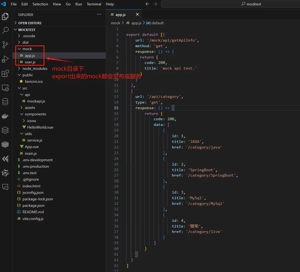Open the Docker whale icon panel
Image resolution: width=300 pixels, height=272 pixels.
[5, 116]
